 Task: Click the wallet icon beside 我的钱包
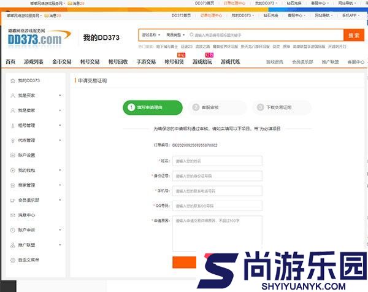(x=13, y=170)
